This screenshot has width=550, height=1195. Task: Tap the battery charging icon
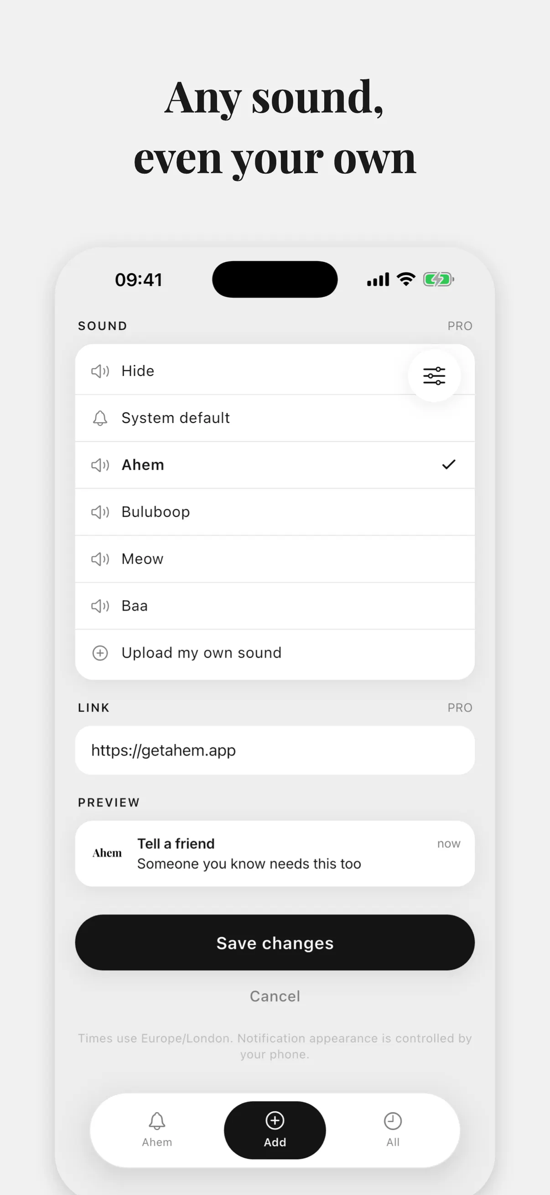point(438,279)
